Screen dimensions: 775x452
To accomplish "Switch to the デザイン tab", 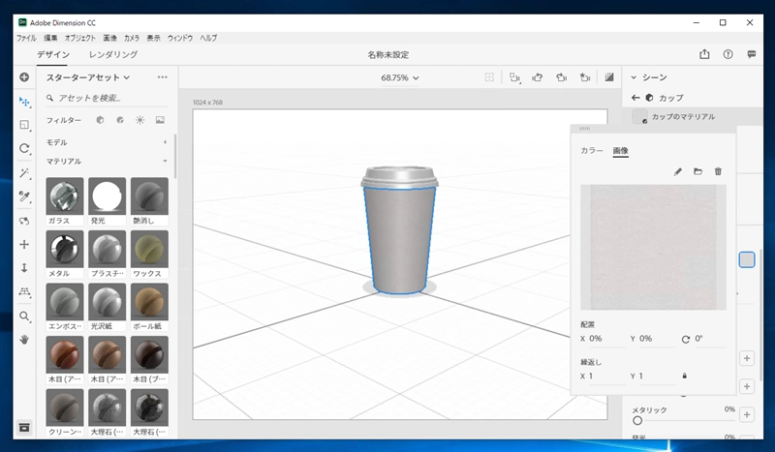I will coord(53,55).
